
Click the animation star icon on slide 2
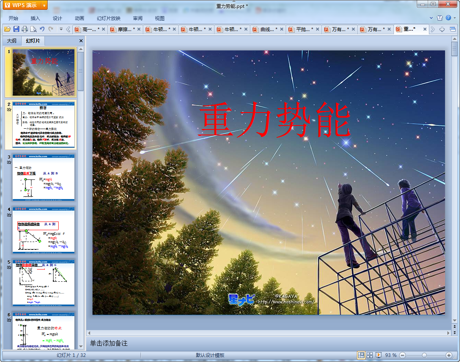(9, 110)
